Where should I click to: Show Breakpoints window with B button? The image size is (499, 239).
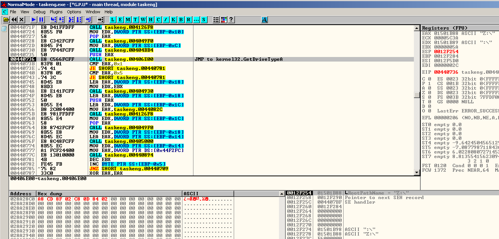[181, 19]
